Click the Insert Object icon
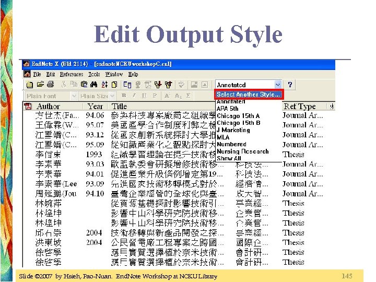Image resolution: width=376 pixels, height=282 pixels. pyautogui.click(x=205, y=85)
